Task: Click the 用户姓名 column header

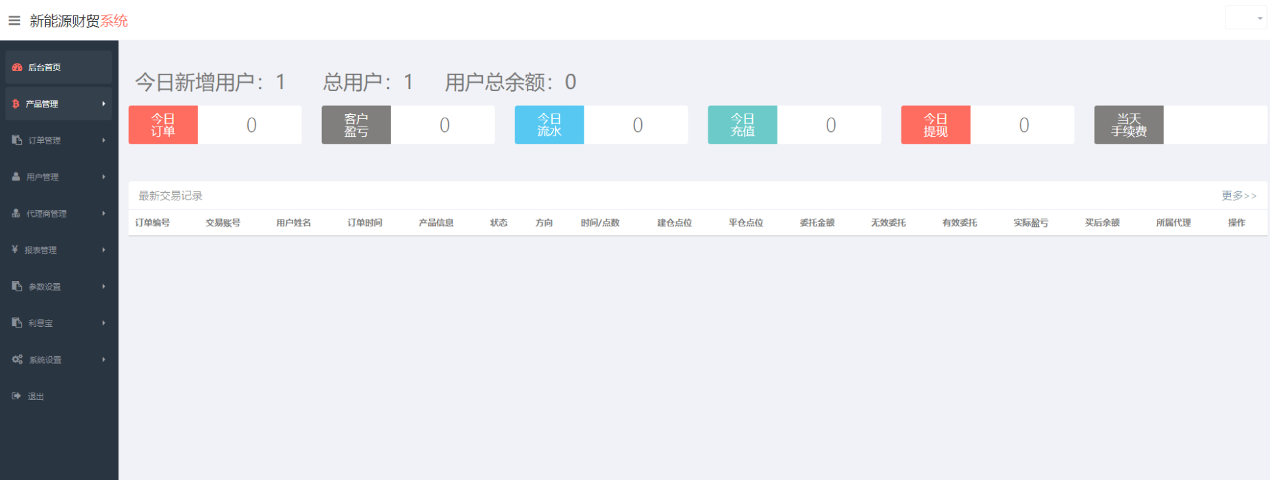Action: click(x=294, y=223)
